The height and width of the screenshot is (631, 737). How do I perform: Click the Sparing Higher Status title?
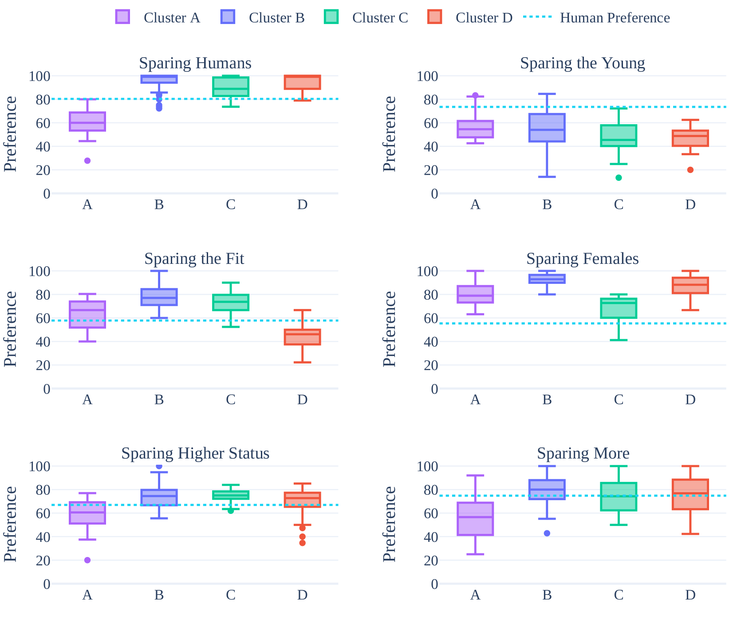195,453
